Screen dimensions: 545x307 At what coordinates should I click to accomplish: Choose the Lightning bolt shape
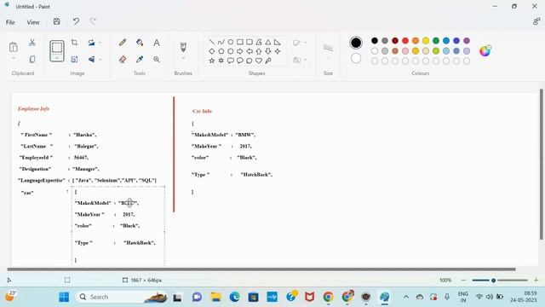coord(268,61)
